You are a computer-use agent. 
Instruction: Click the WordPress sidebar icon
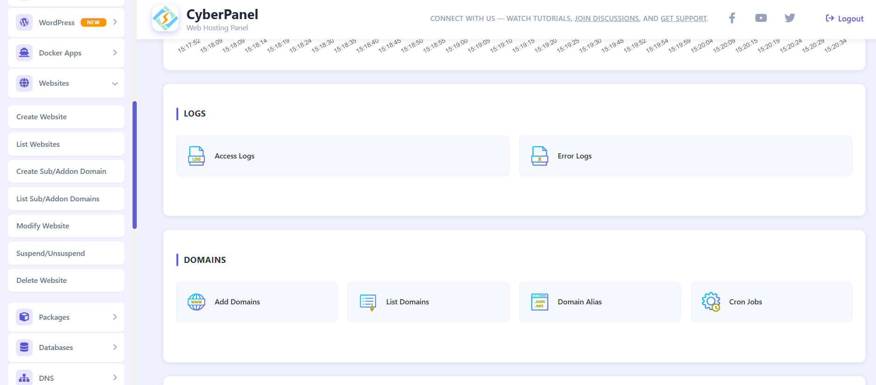point(24,22)
